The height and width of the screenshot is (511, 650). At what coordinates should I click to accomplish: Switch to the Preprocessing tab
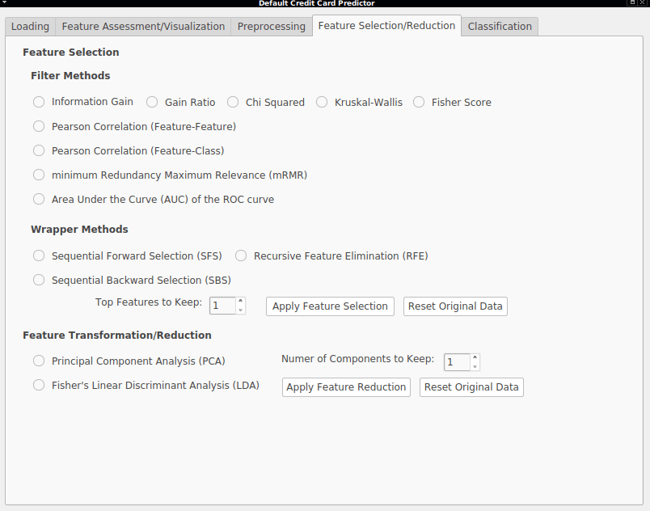pyautogui.click(x=271, y=26)
